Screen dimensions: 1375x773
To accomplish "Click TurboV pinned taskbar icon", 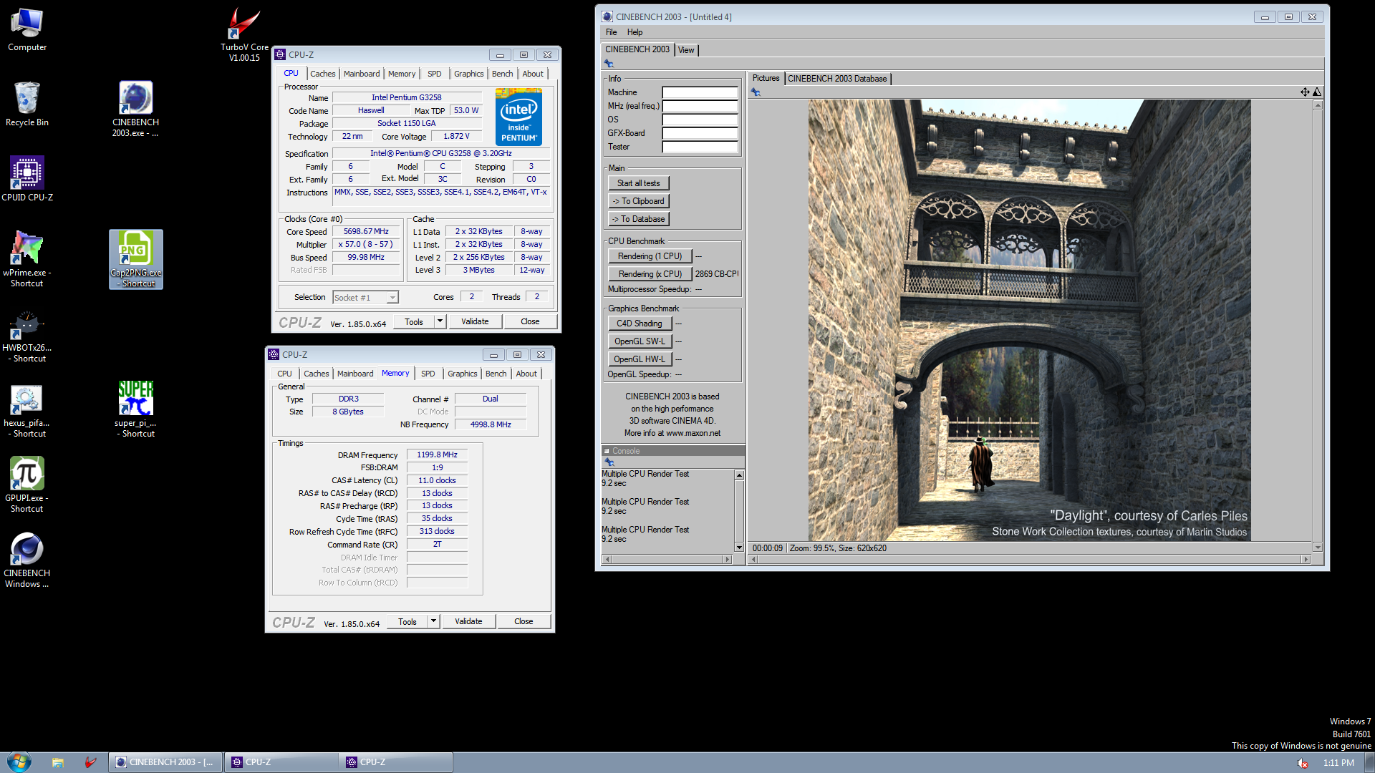I will click(x=90, y=762).
